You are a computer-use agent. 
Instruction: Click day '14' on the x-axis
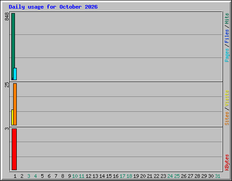tap(102, 176)
